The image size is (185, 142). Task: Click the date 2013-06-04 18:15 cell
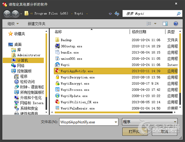[x=146, y=52]
